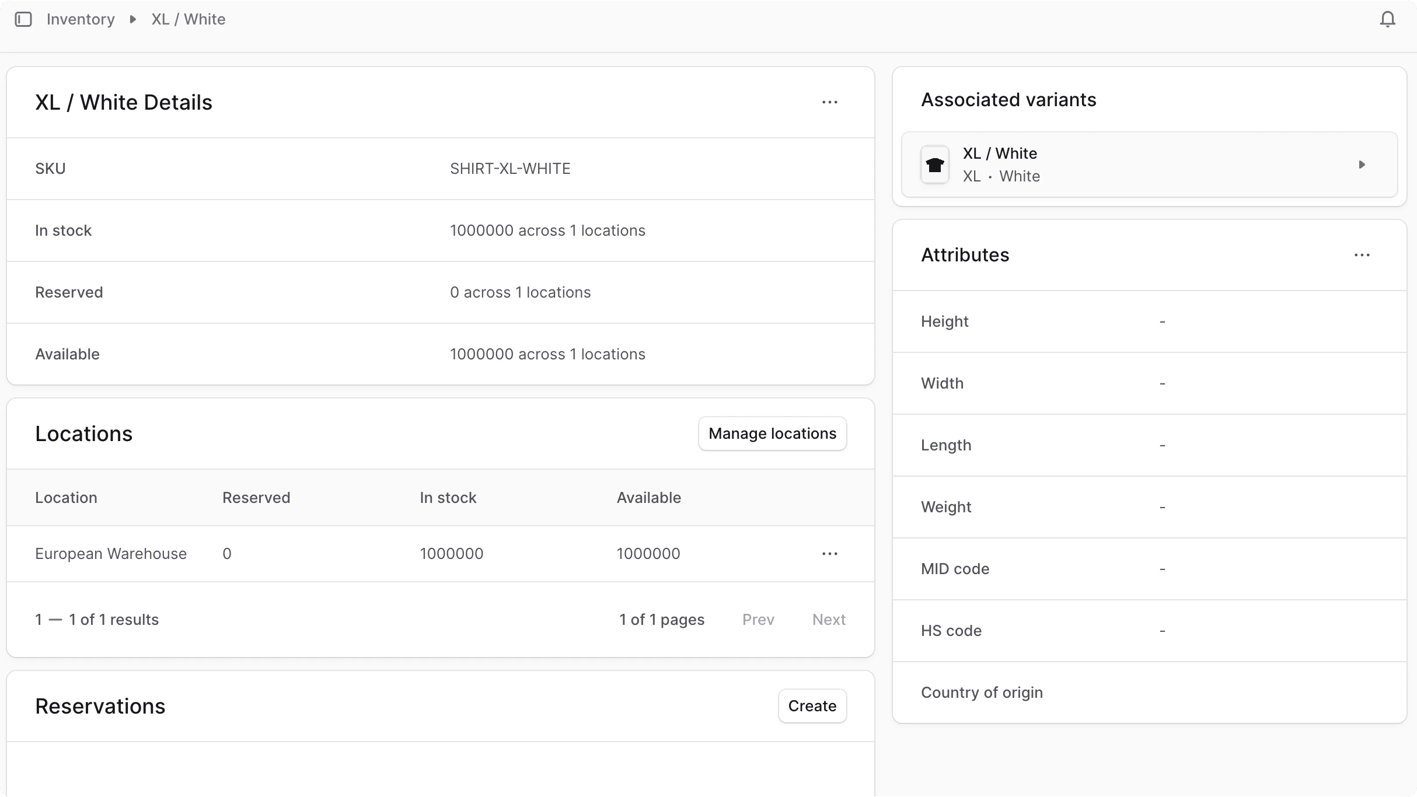Click In stock column header in Locations

[x=448, y=498]
